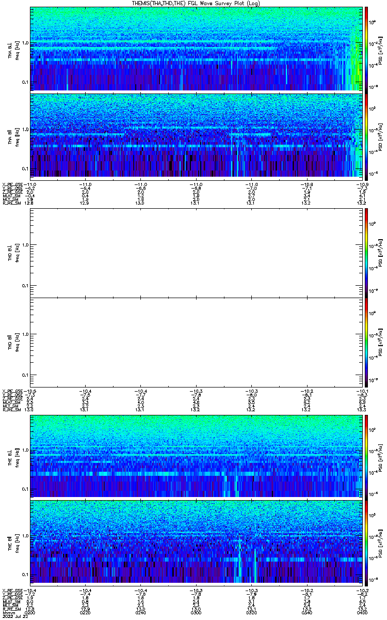
Task: Click the X_RE_GSE row label under THA panels
Action: 12,184
